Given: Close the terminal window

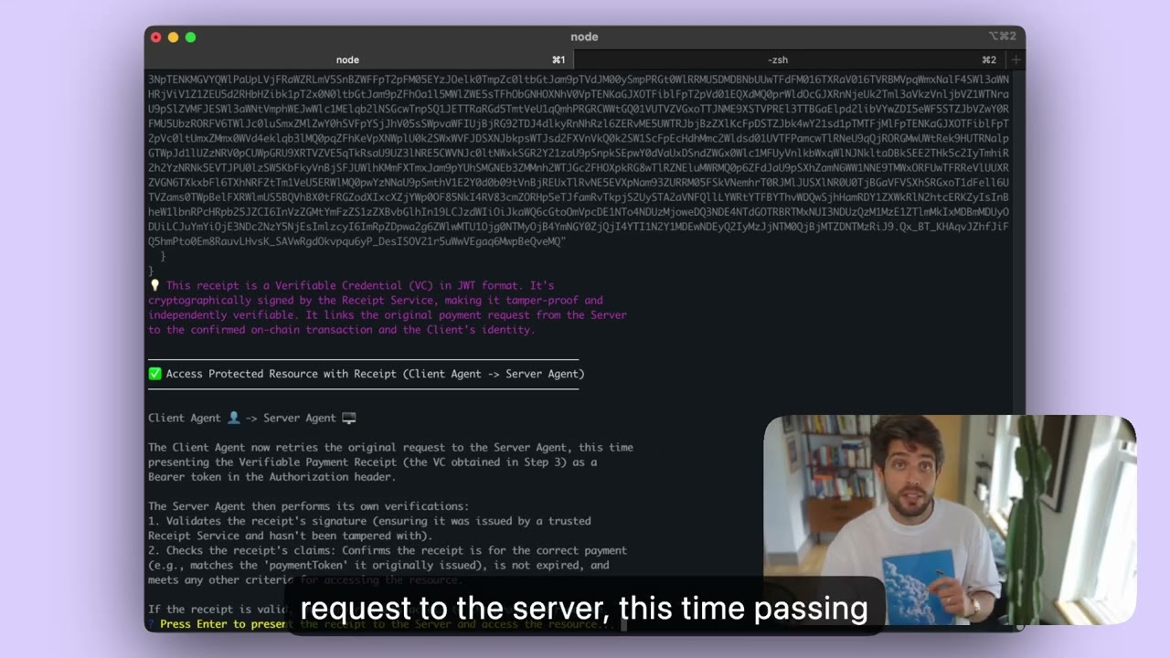Looking at the screenshot, I should point(155,37).
